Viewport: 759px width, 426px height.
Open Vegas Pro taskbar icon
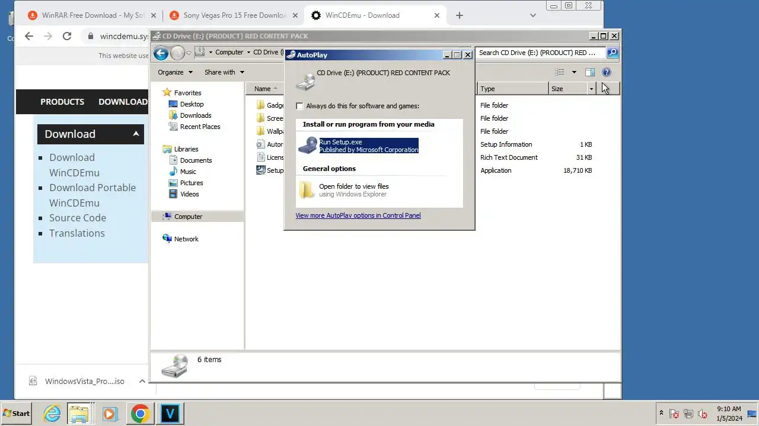pos(170,414)
